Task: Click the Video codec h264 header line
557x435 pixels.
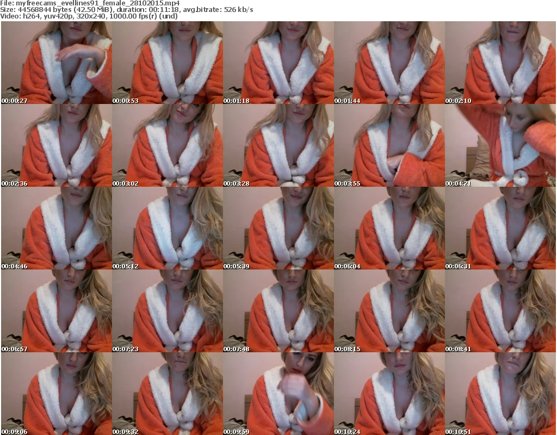Action: (89, 16)
